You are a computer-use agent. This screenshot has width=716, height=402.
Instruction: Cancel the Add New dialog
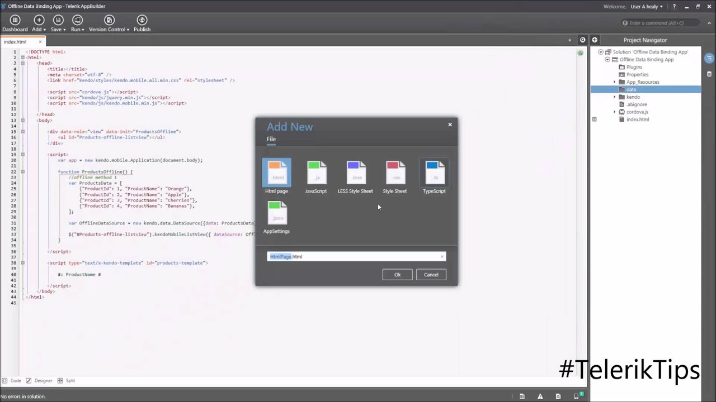click(x=431, y=275)
